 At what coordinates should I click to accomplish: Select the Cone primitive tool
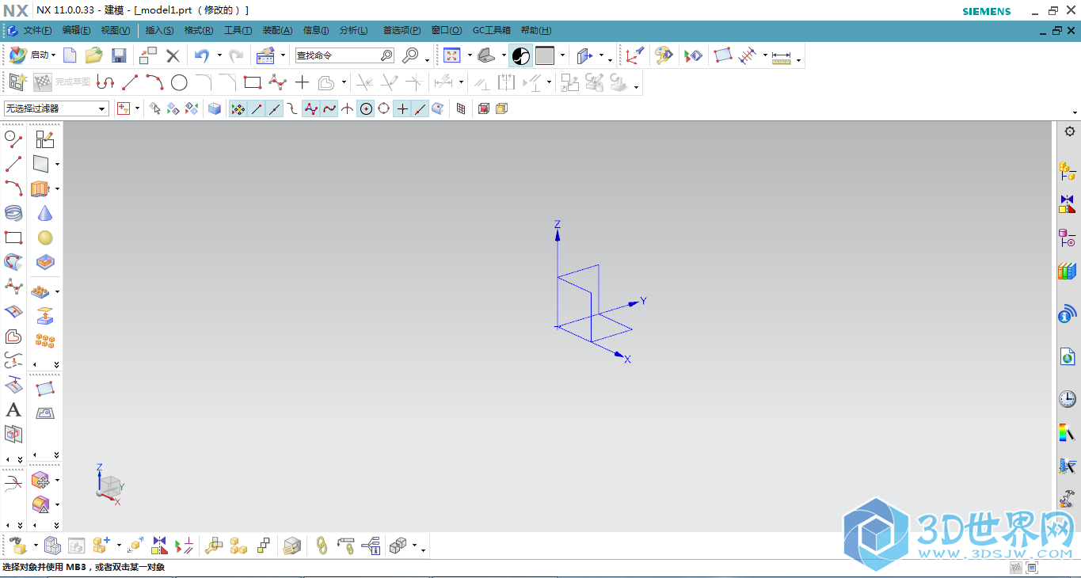(x=45, y=213)
